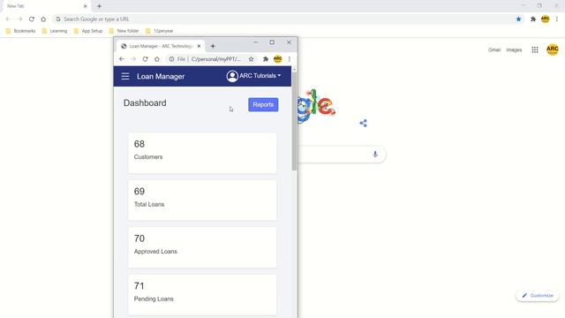
Task: Click ARC profile avatar in background Chrome toolbar
Action: pyautogui.click(x=545, y=19)
